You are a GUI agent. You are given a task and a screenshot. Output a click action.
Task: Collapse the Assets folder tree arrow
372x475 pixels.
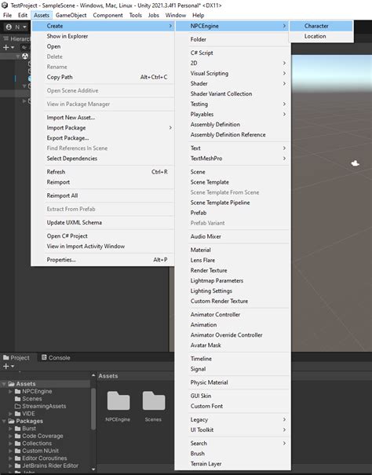(x=4, y=384)
